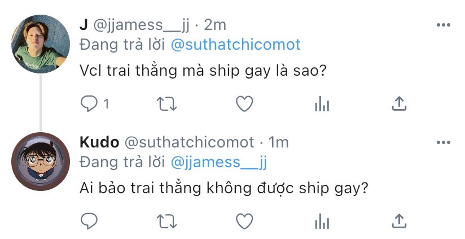Like Kudo's reply with heart icon
The width and height of the screenshot is (465, 239).
coord(244,221)
